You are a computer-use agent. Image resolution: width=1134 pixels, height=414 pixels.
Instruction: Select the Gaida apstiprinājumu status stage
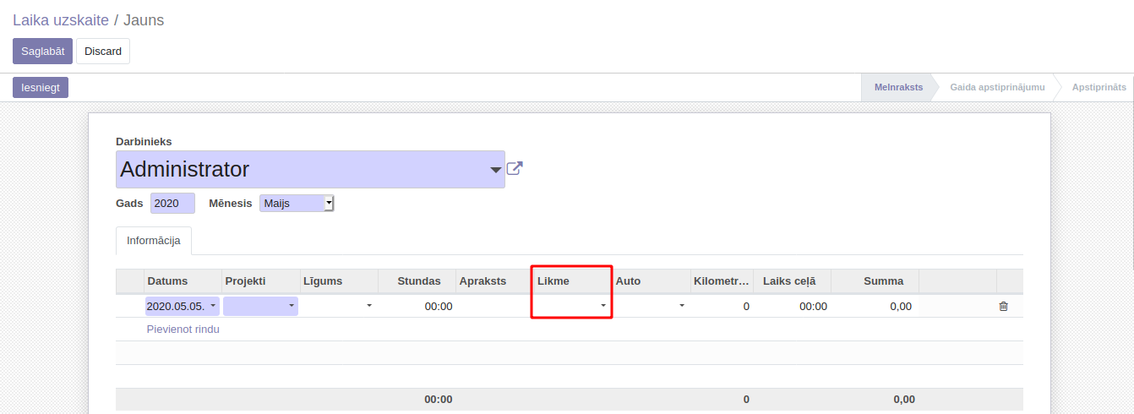pyautogui.click(x=997, y=87)
